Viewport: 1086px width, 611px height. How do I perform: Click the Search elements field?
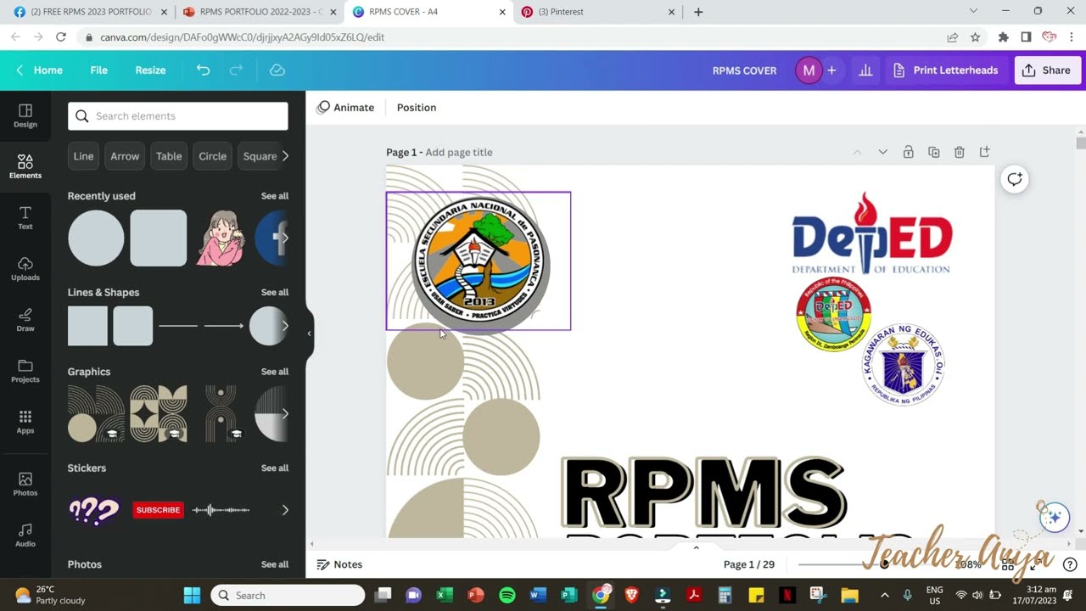click(x=178, y=116)
